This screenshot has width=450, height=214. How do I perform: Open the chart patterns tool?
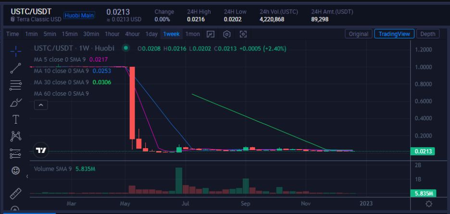coord(15,136)
